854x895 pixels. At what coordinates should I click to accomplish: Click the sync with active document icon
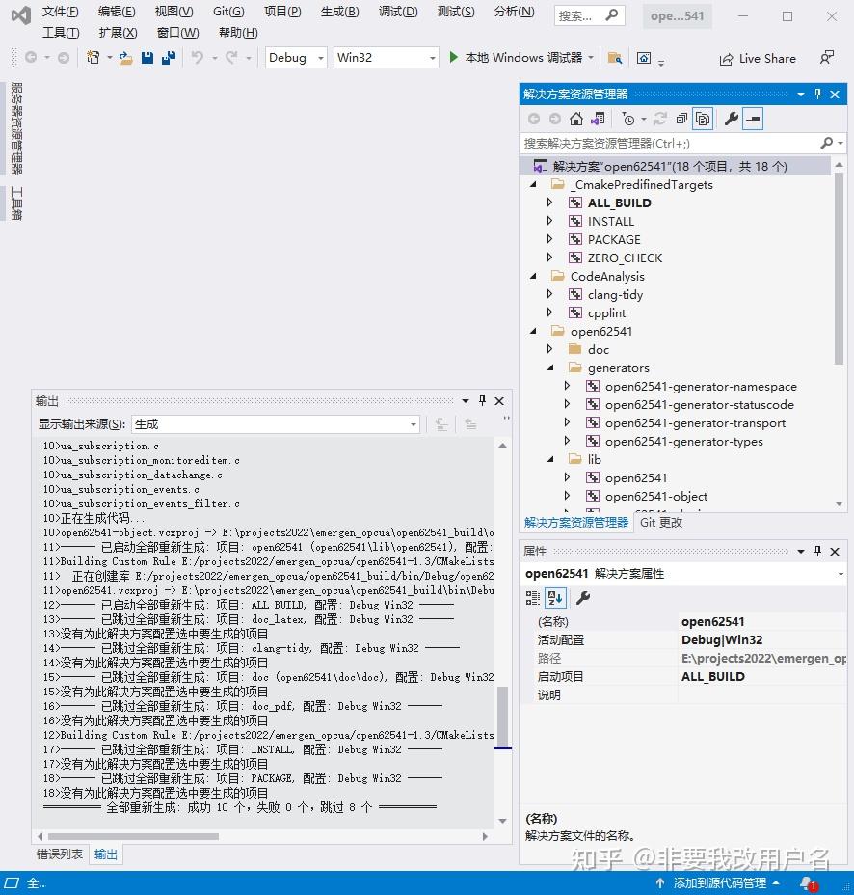[596, 118]
